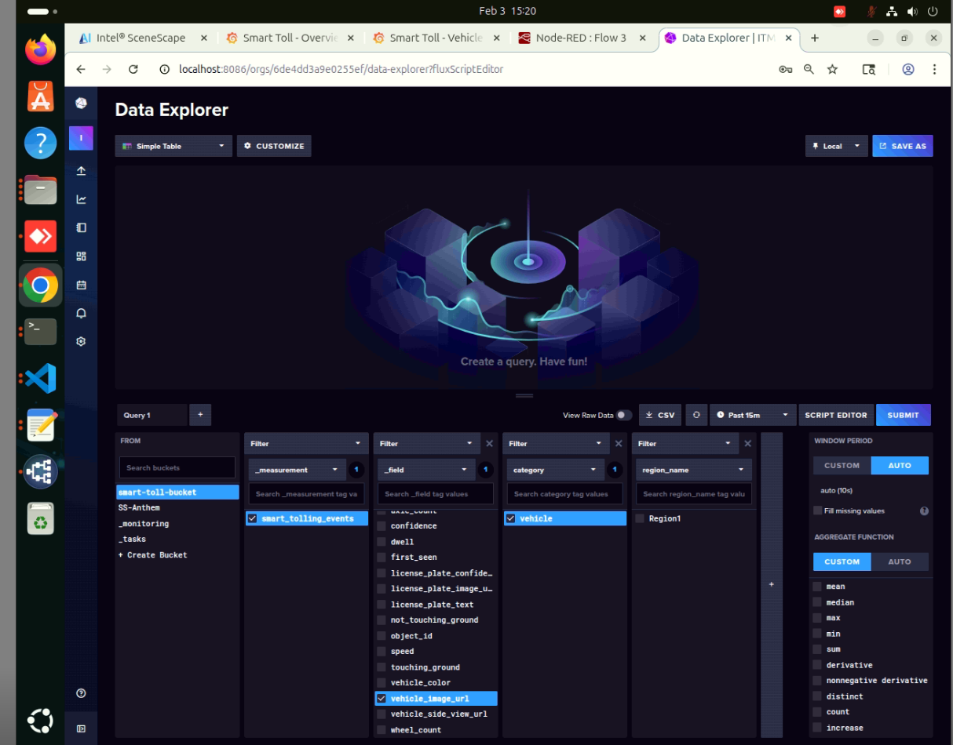Viewport: 953px width, 745px height.
Task: Open the Tasks calendar icon
Action: tap(81, 284)
